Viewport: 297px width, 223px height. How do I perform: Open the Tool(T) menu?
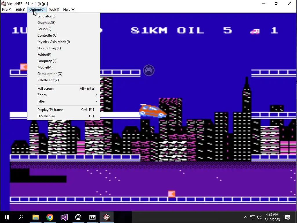coord(54,10)
